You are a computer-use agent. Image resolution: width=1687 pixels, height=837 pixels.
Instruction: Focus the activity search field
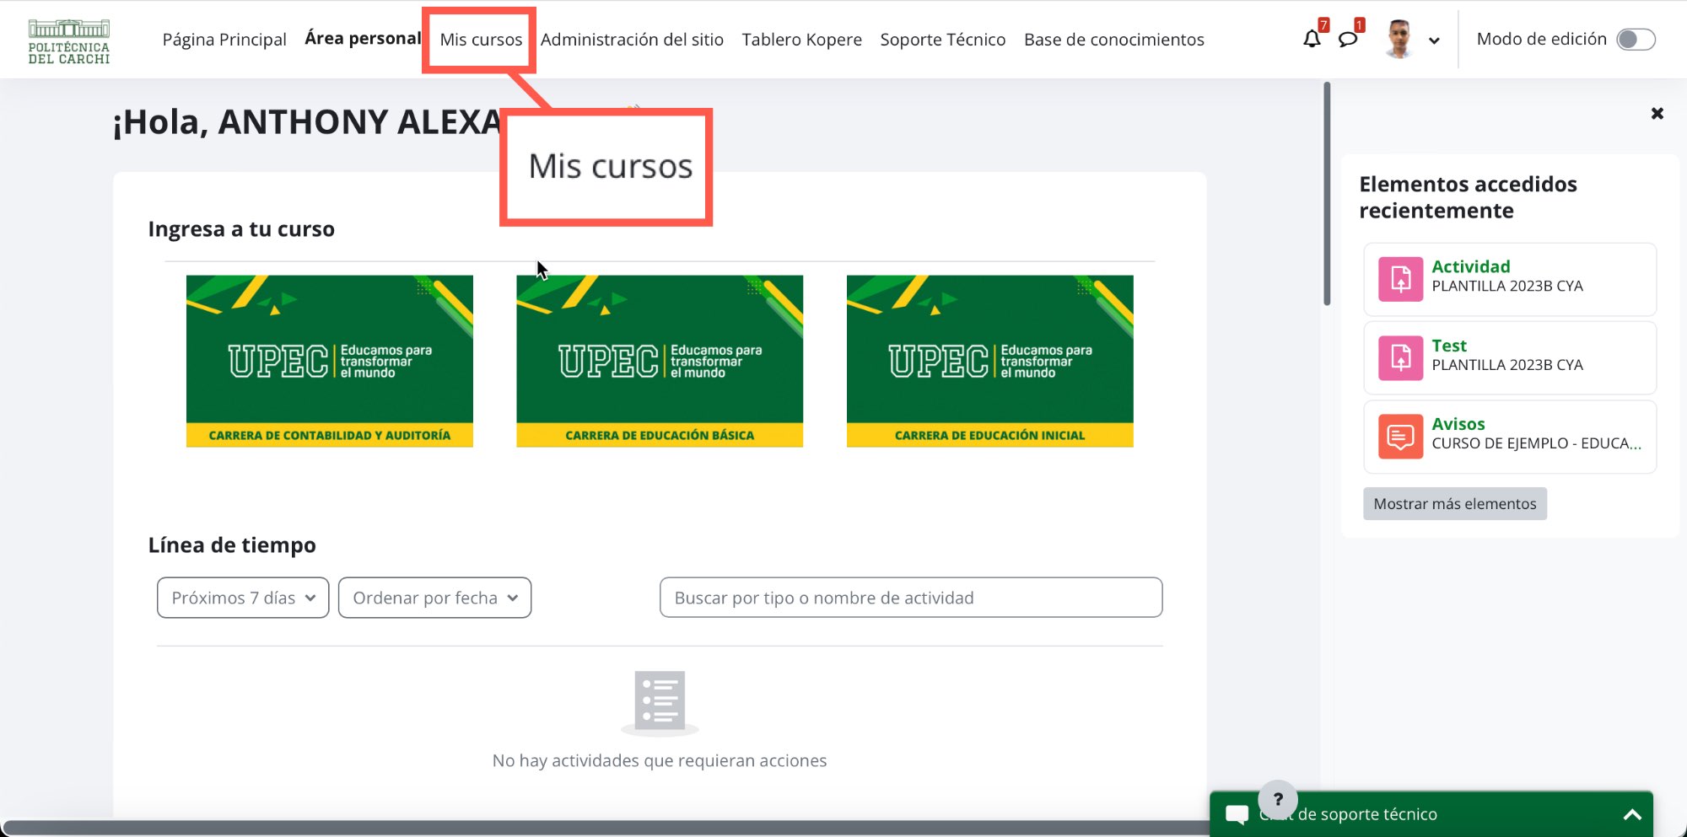click(x=911, y=598)
